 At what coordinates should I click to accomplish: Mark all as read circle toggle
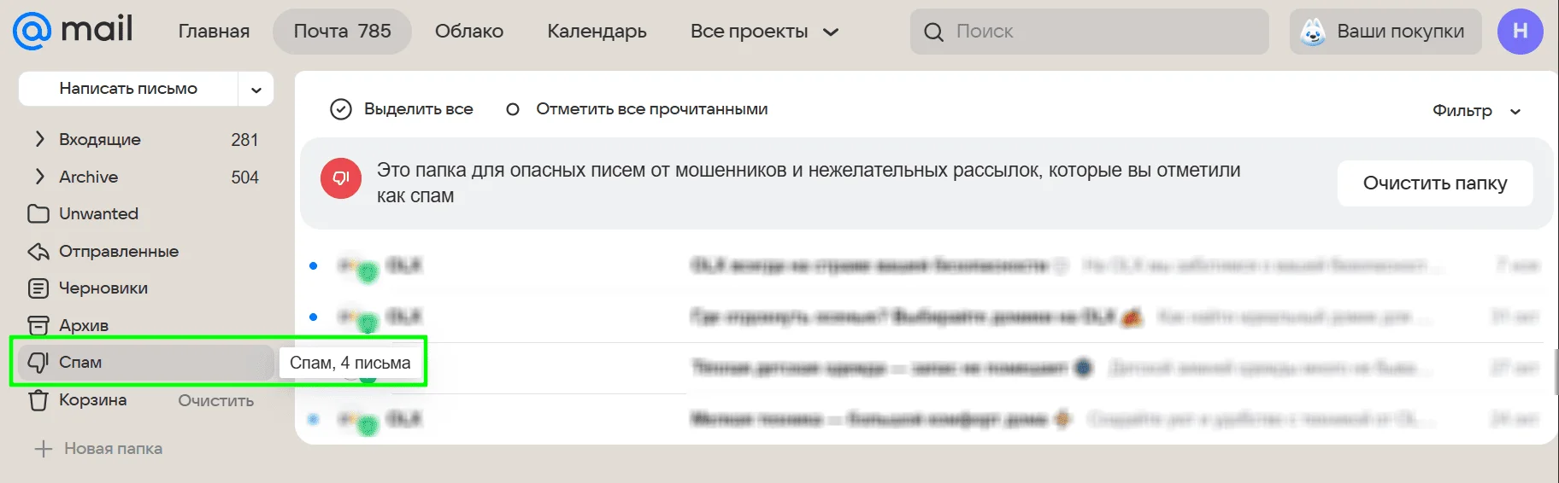point(513,109)
